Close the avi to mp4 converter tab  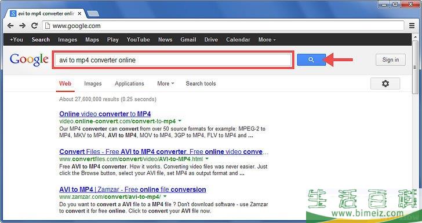click(79, 13)
